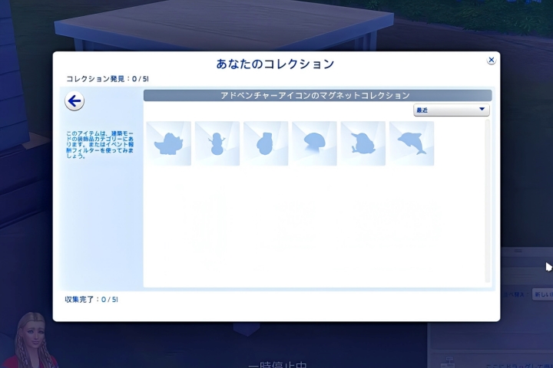The height and width of the screenshot is (368, 553).
Task: Select the snowman magnet silhouette
Action: coord(217,143)
